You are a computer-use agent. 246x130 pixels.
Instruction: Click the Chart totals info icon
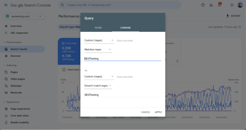pos(64,69)
